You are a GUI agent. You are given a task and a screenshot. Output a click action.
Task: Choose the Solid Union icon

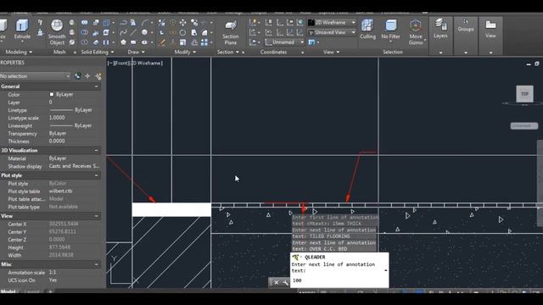tap(85, 23)
